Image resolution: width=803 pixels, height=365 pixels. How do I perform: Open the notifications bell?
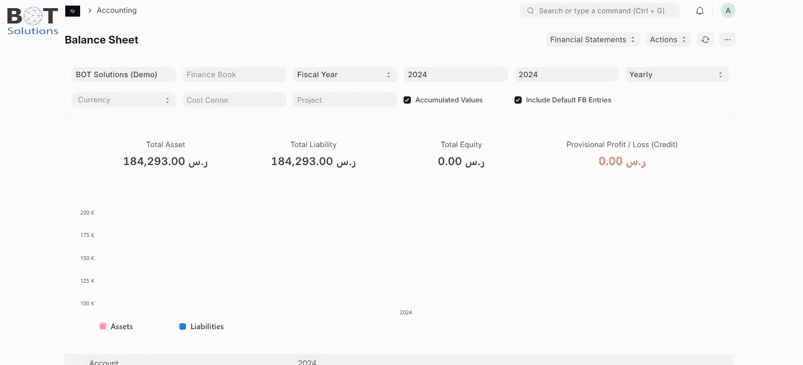(x=699, y=11)
